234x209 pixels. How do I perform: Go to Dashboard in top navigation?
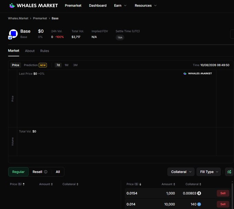coord(98,5)
